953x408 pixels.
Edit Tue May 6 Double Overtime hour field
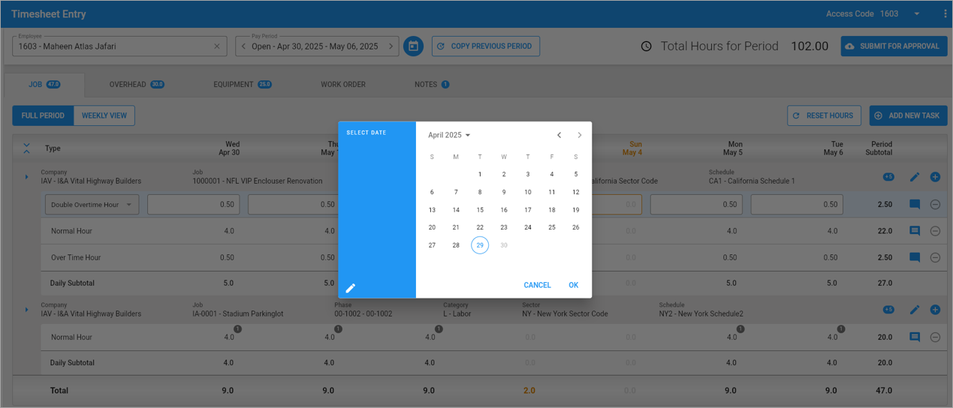pyautogui.click(x=797, y=205)
